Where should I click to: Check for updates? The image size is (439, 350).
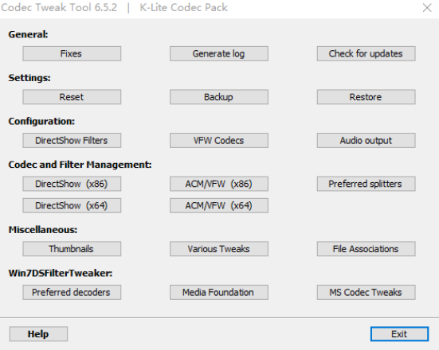tap(366, 53)
